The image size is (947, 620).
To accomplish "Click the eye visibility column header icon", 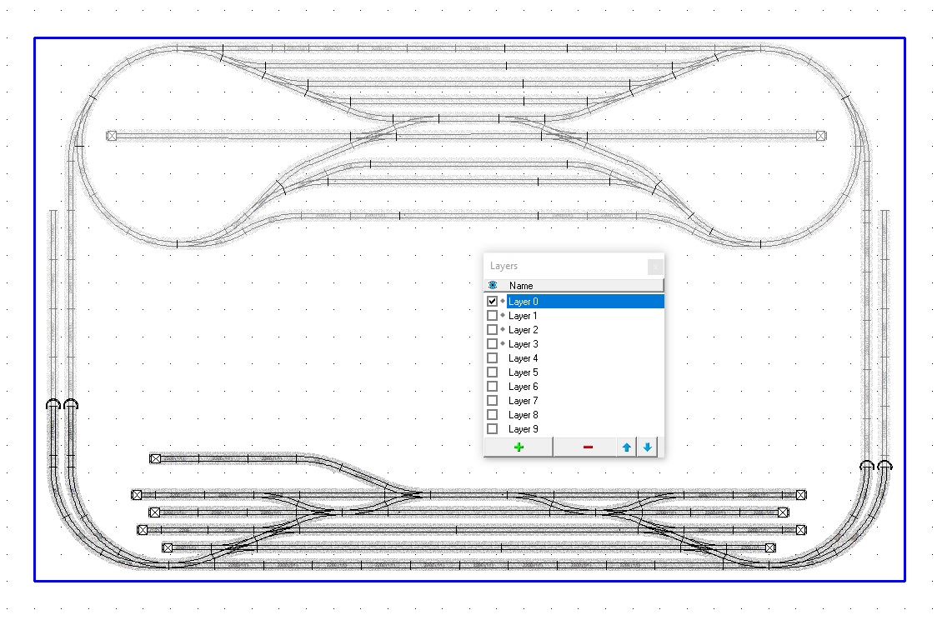I will tap(493, 285).
